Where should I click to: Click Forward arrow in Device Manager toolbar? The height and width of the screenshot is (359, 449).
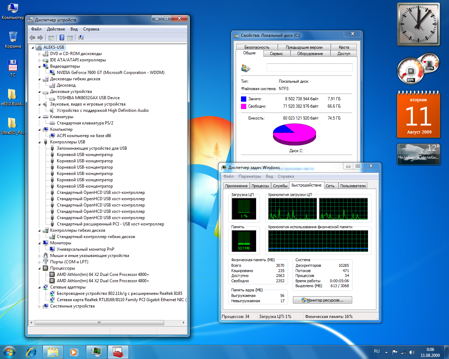click(40, 38)
